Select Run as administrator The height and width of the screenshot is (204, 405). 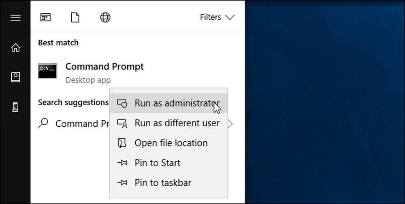[x=168, y=103]
